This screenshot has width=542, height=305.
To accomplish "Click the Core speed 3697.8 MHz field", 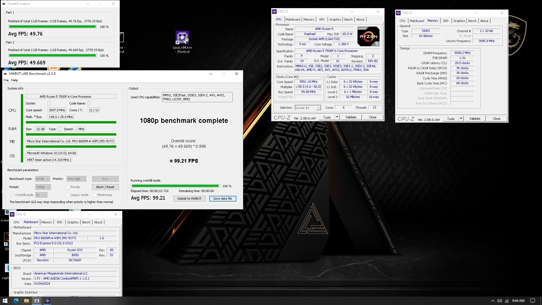I will (57, 110).
